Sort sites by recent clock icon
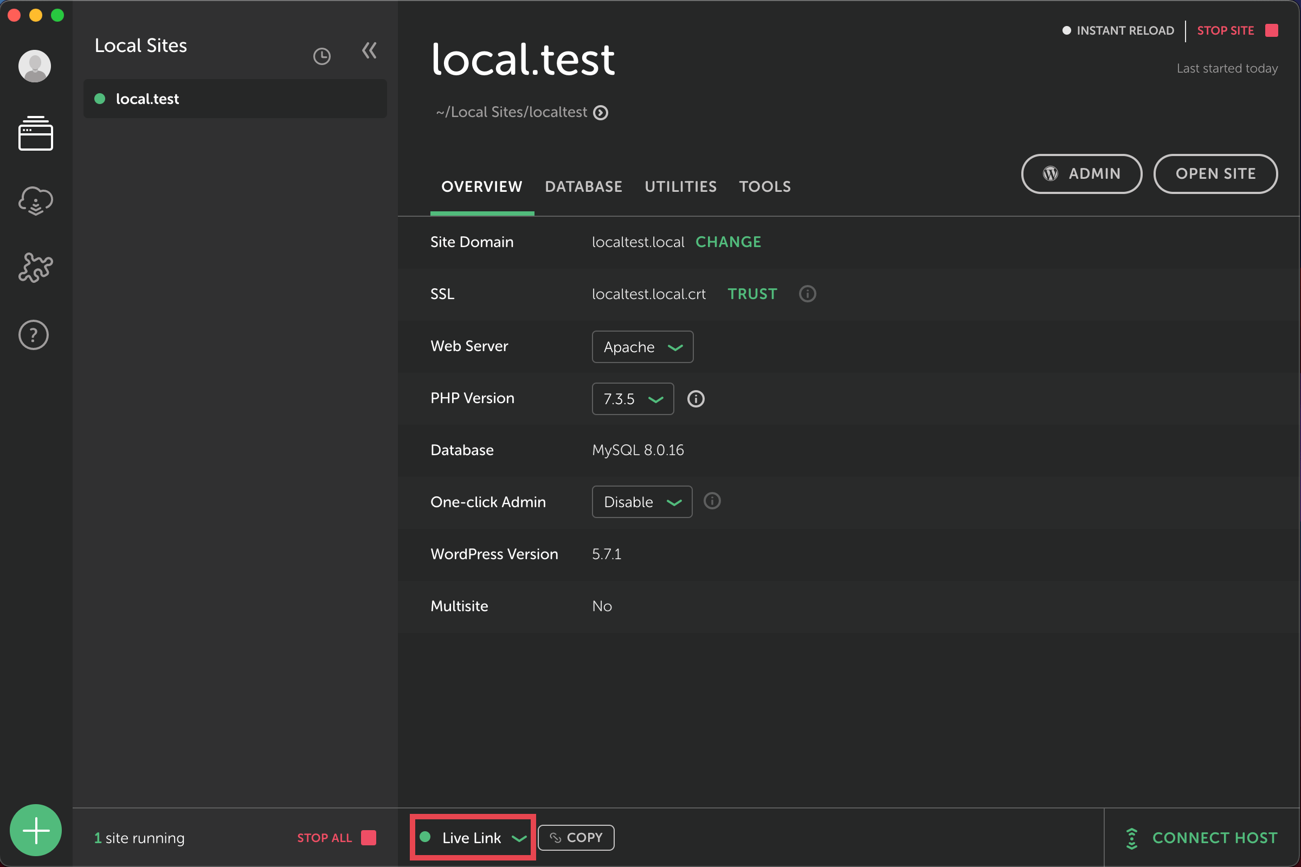This screenshot has width=1301, height=867. coord(322,56)
